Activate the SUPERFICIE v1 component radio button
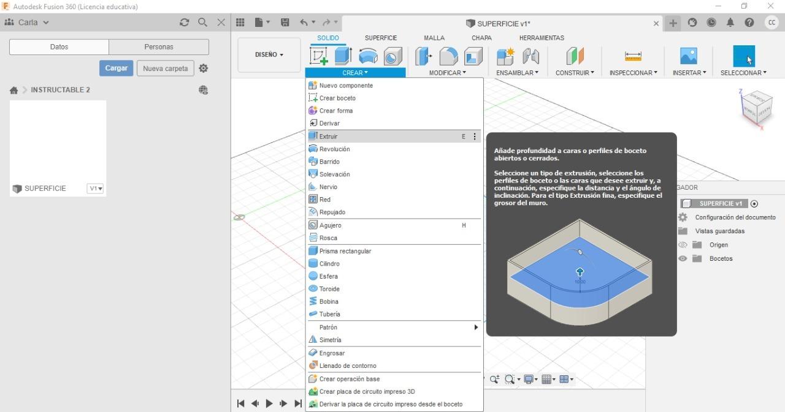 tap(754, 204)
